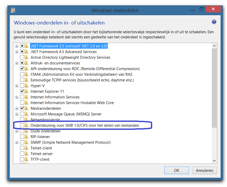This screenshot has height=187, width=227.
Task: Enable Internet Information Services checkbox
Action: point(22,97)
